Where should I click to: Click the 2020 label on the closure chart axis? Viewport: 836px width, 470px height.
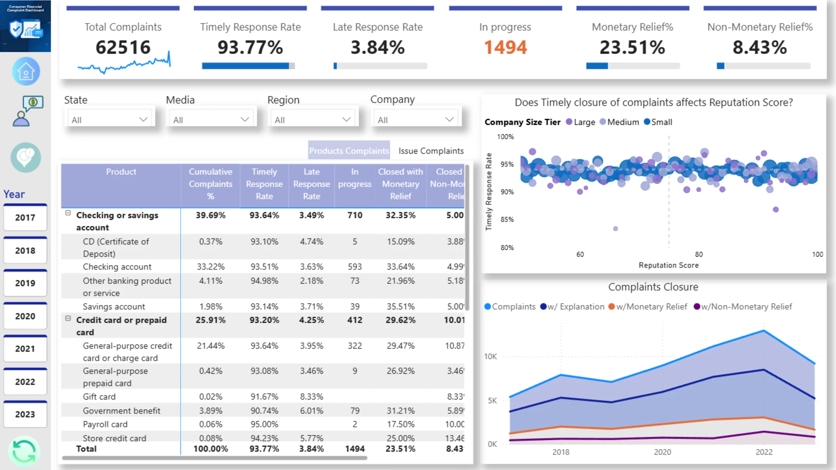[x=662, y=452]
